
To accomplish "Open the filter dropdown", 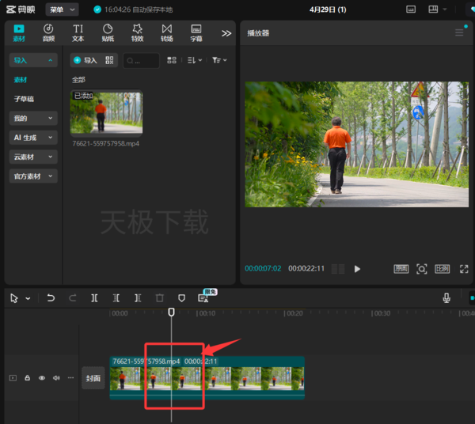I will [219, 60].
